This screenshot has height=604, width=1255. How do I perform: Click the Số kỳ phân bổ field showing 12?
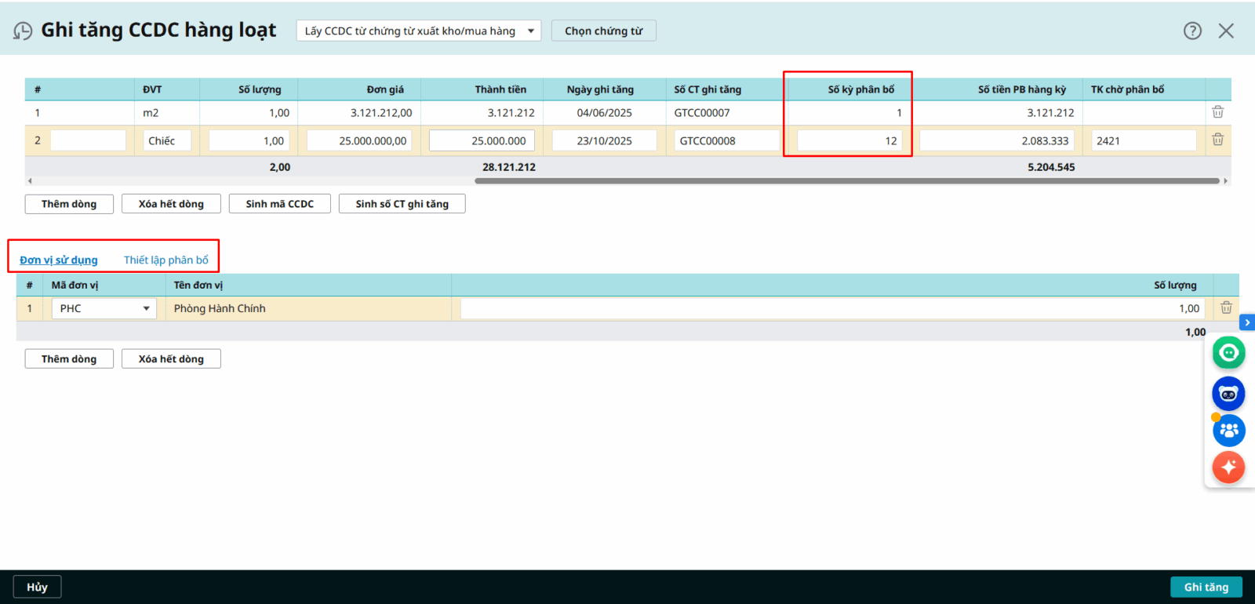(849, 141)
